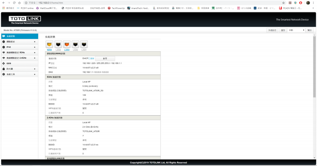Click the not-secure site info icon
The height and width of the screenshot is (166, 317).
point(26,3)
